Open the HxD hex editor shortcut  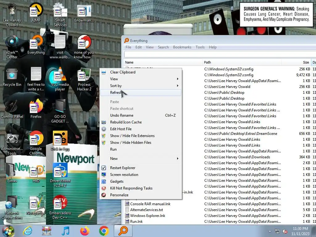pos(36,173)
